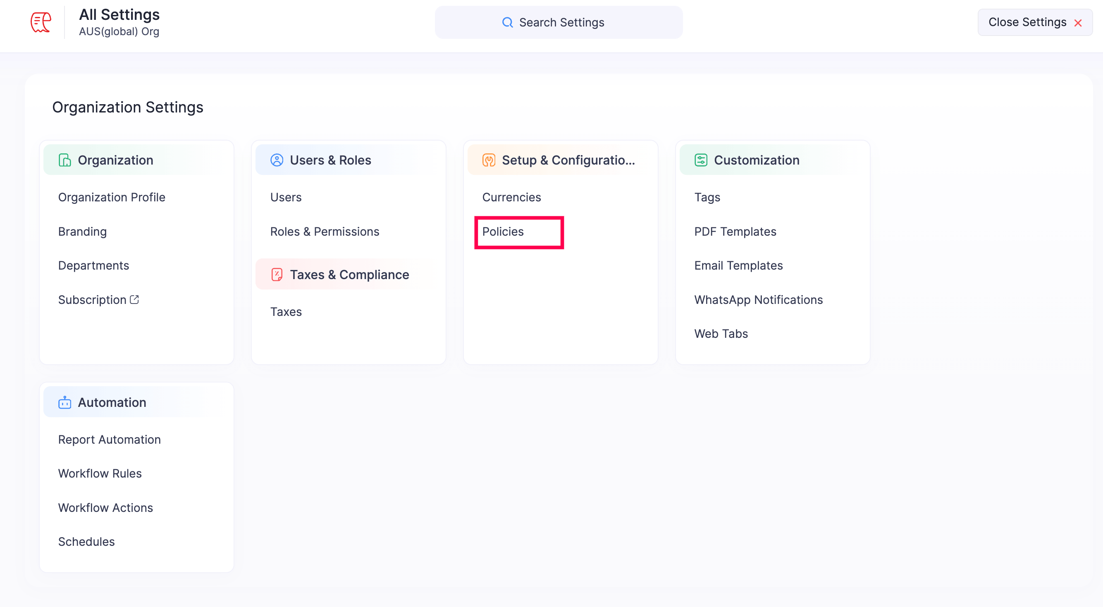Viewport: 1103px width, 607px height.
Task: Go to Roles & Permissions
Action: [324, 232]
